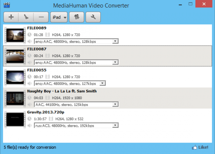Start conversion with the arrows button

pos(77,17)
